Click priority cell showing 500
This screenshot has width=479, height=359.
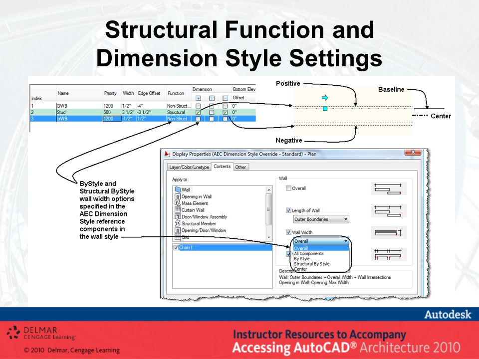click(112, 112)
